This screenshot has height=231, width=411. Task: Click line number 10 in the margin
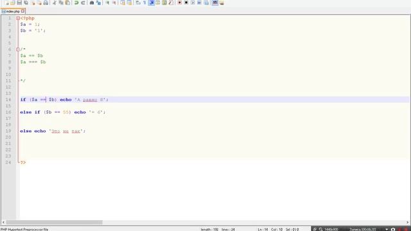(8, 74)
